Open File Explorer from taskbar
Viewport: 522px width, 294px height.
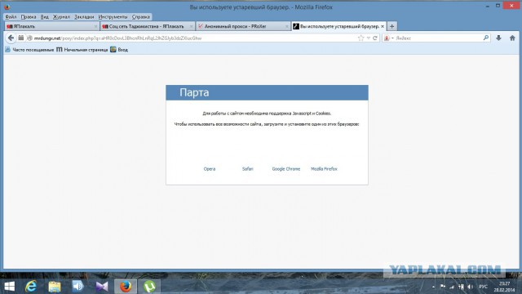click(x=55, y=287)
